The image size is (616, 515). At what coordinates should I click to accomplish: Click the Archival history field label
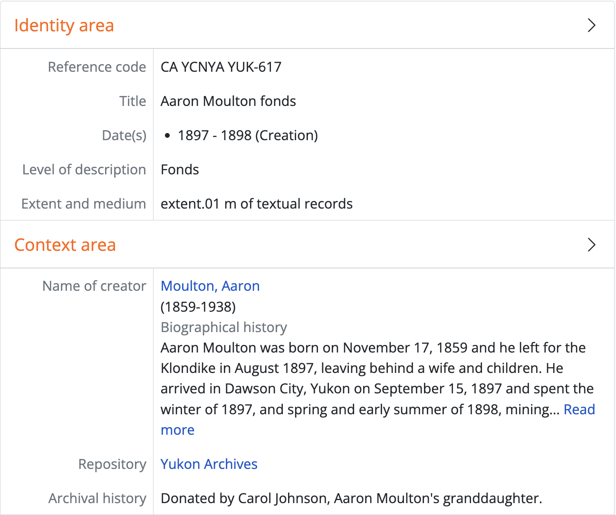click(97, 498)
